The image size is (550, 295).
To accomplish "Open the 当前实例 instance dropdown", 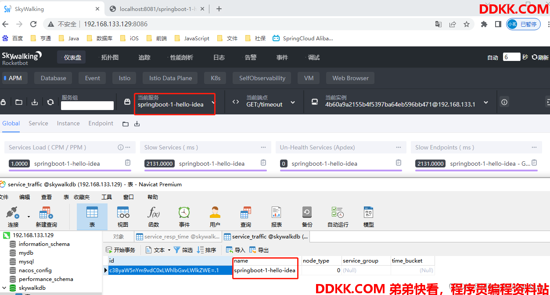I will [406, 102].
